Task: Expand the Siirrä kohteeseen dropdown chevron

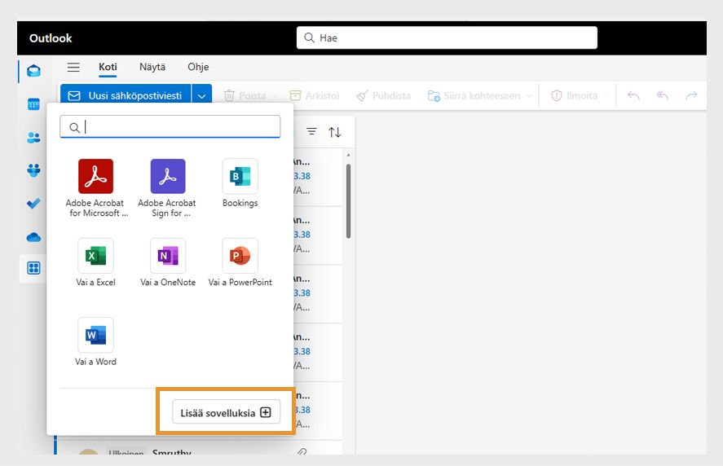Action: pos(529,96)
